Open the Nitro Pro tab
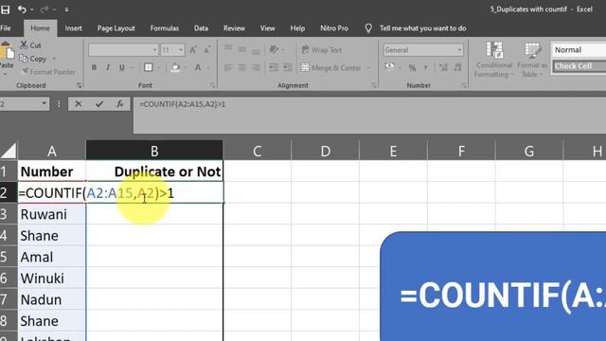606x341 pixels. pyautogui.click(x=334, y=28)
